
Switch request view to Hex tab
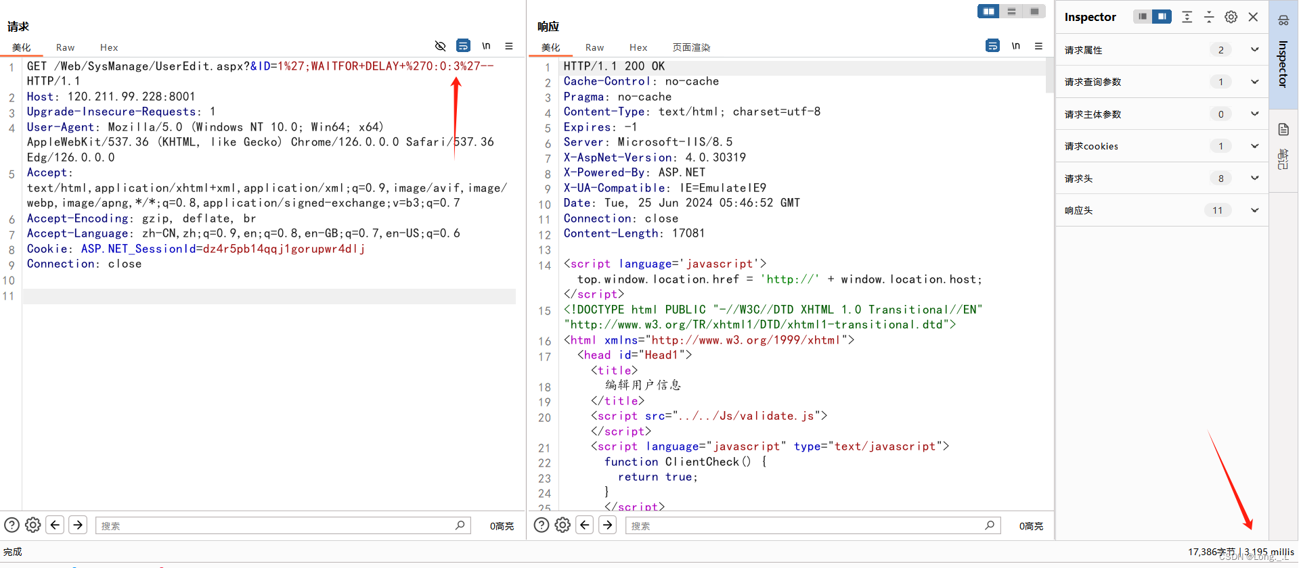tap(109, 47)
